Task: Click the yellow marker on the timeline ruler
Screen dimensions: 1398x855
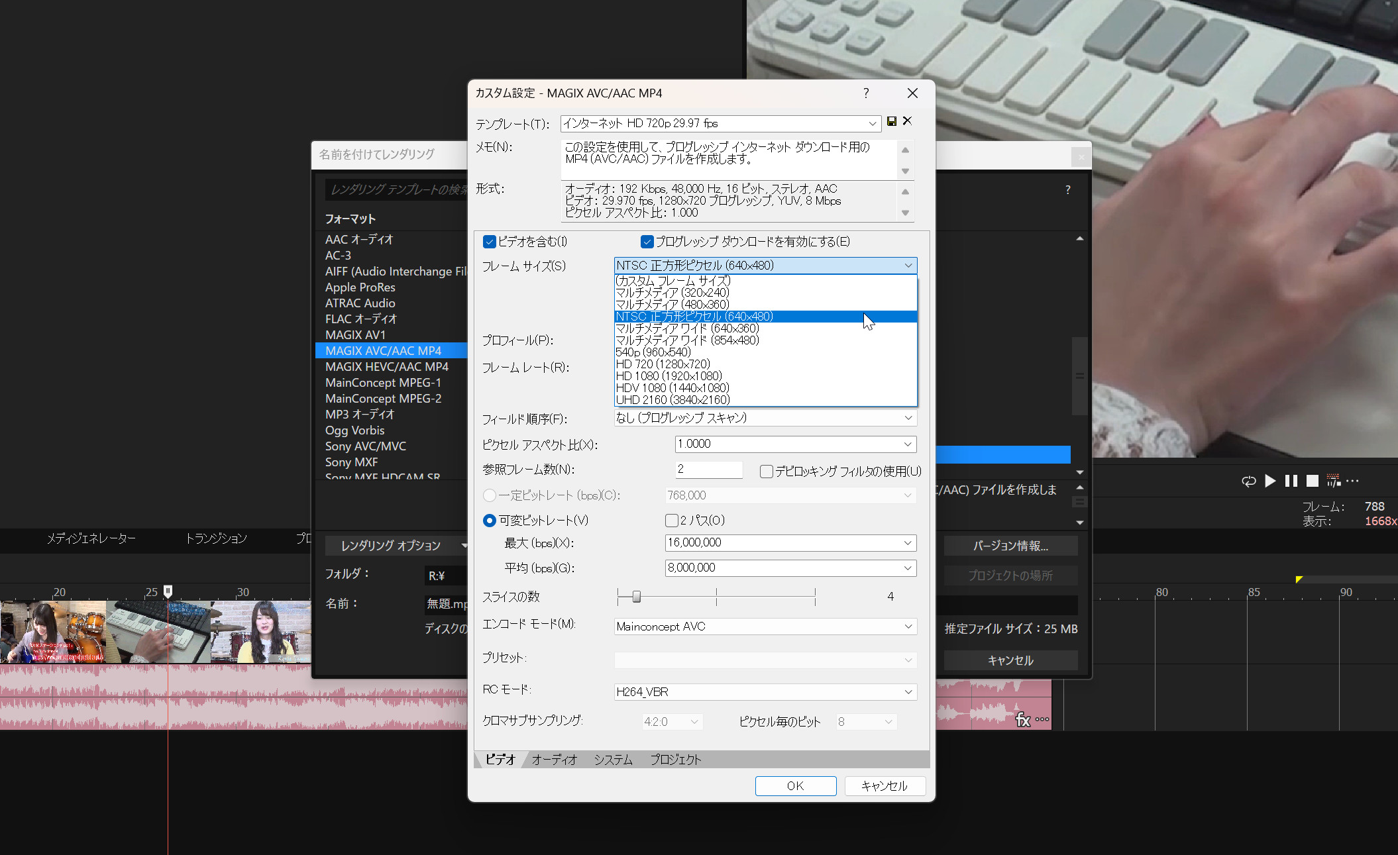Action: tap(1299, 579)
